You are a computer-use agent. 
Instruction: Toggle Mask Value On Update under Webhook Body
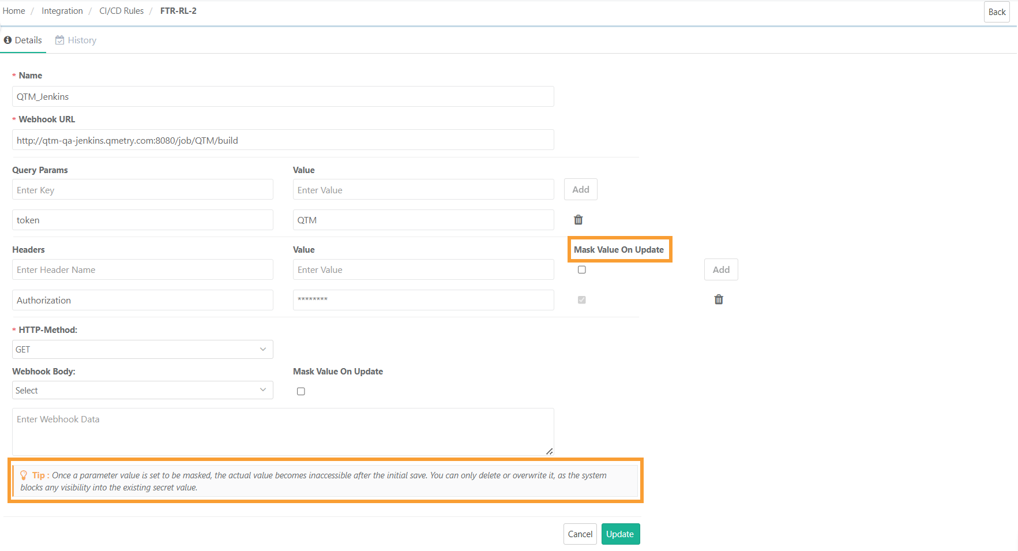coord(300,391)
